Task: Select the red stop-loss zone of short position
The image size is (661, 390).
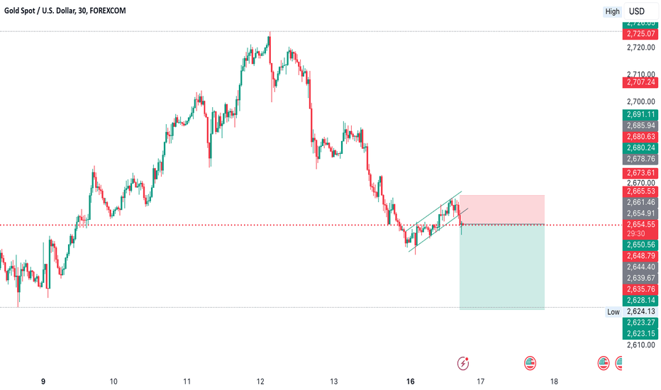Action: click(501, 209)
